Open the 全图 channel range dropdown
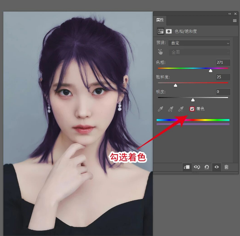Screen dimensions: 240x236 [x=199, y=52]
